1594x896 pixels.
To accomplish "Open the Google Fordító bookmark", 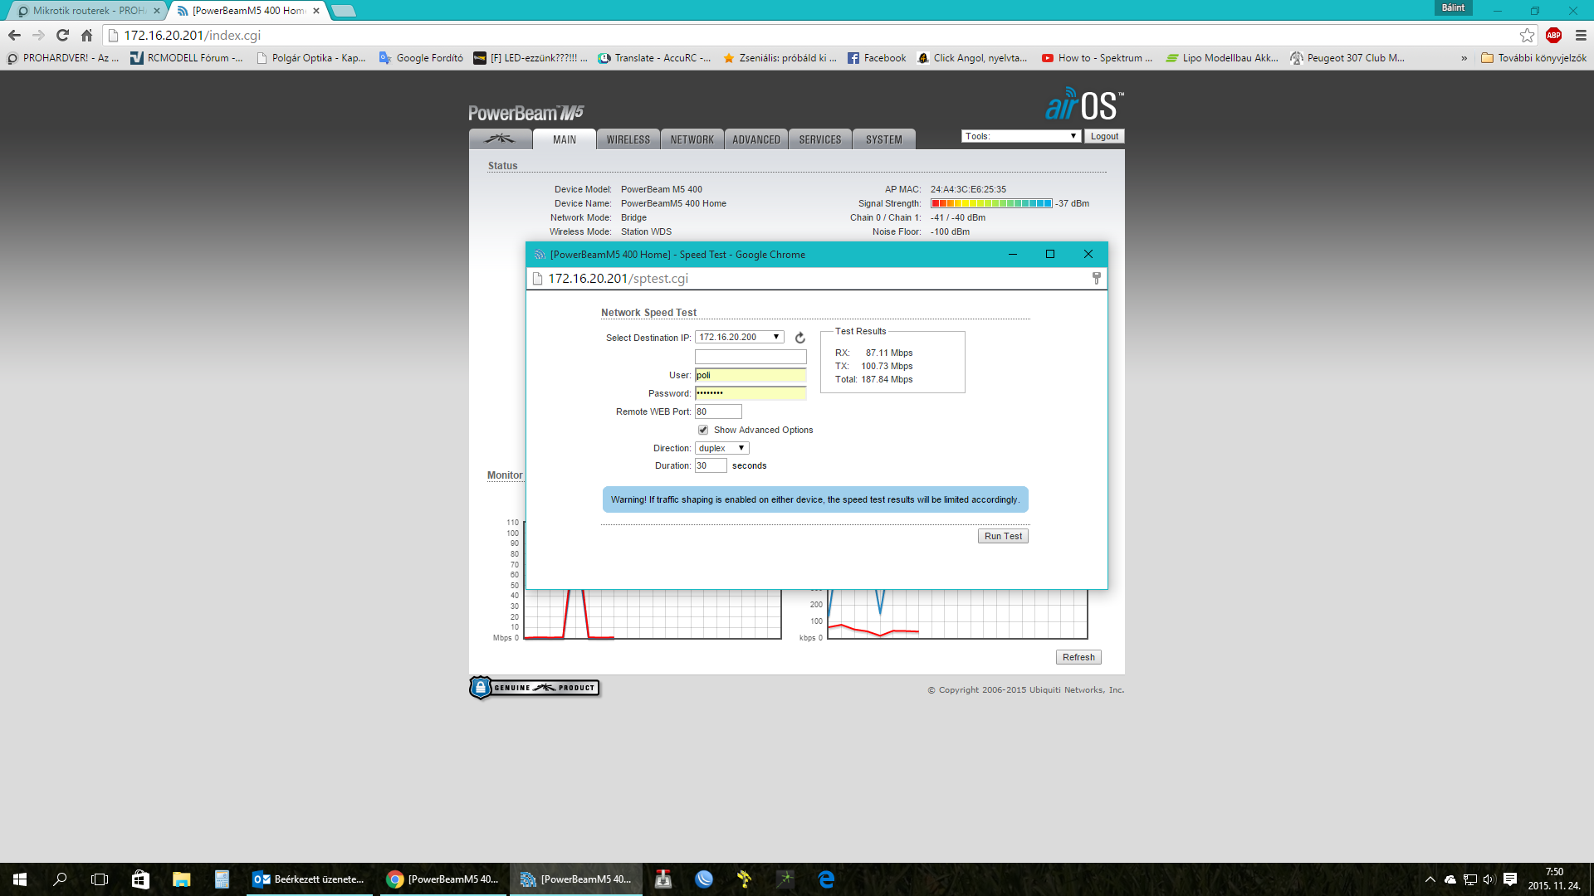I will point(421,58).
